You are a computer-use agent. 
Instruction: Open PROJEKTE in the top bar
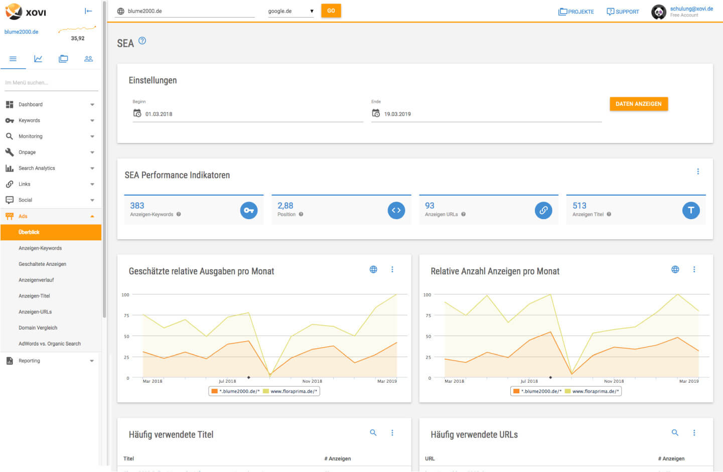[x=576, y=12]
